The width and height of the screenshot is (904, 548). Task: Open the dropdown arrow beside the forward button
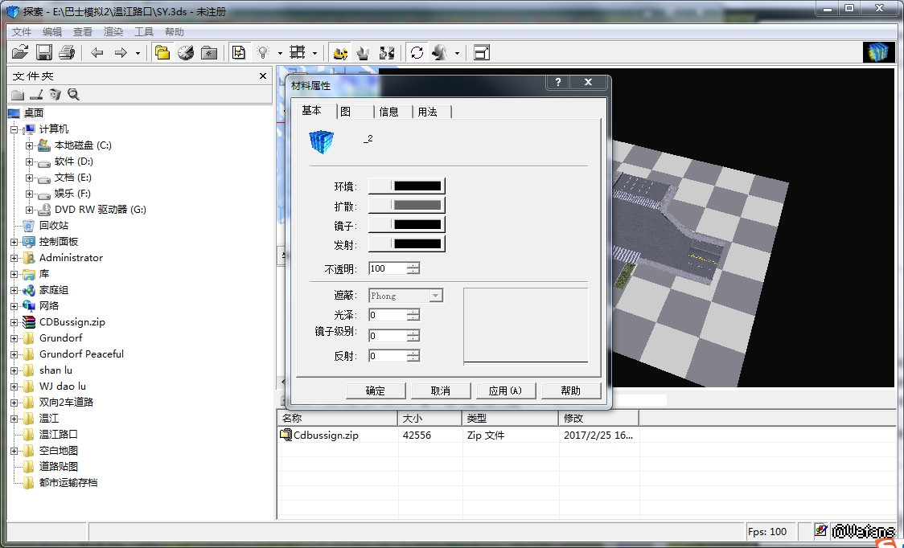tap(138, 54)
